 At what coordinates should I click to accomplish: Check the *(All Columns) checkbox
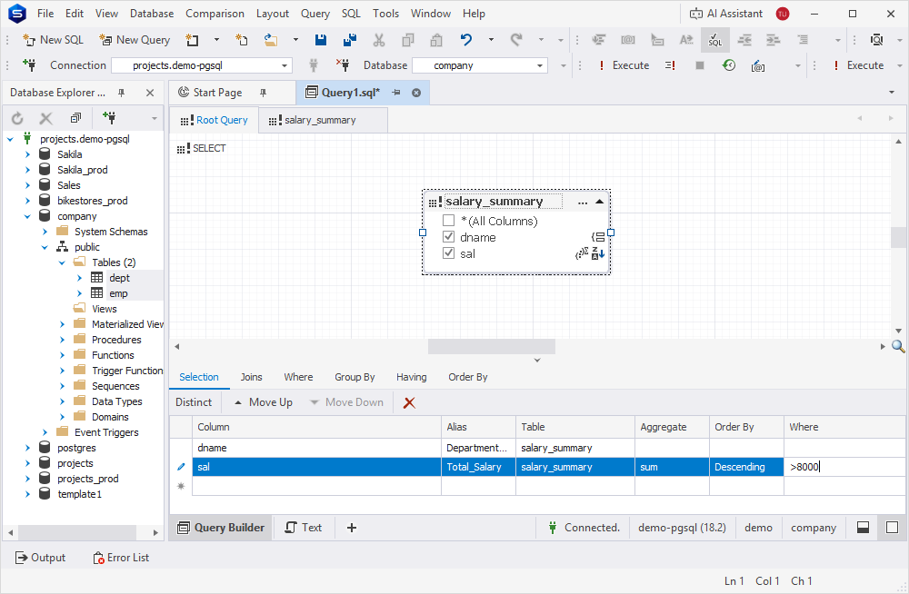tap(448, 220)
